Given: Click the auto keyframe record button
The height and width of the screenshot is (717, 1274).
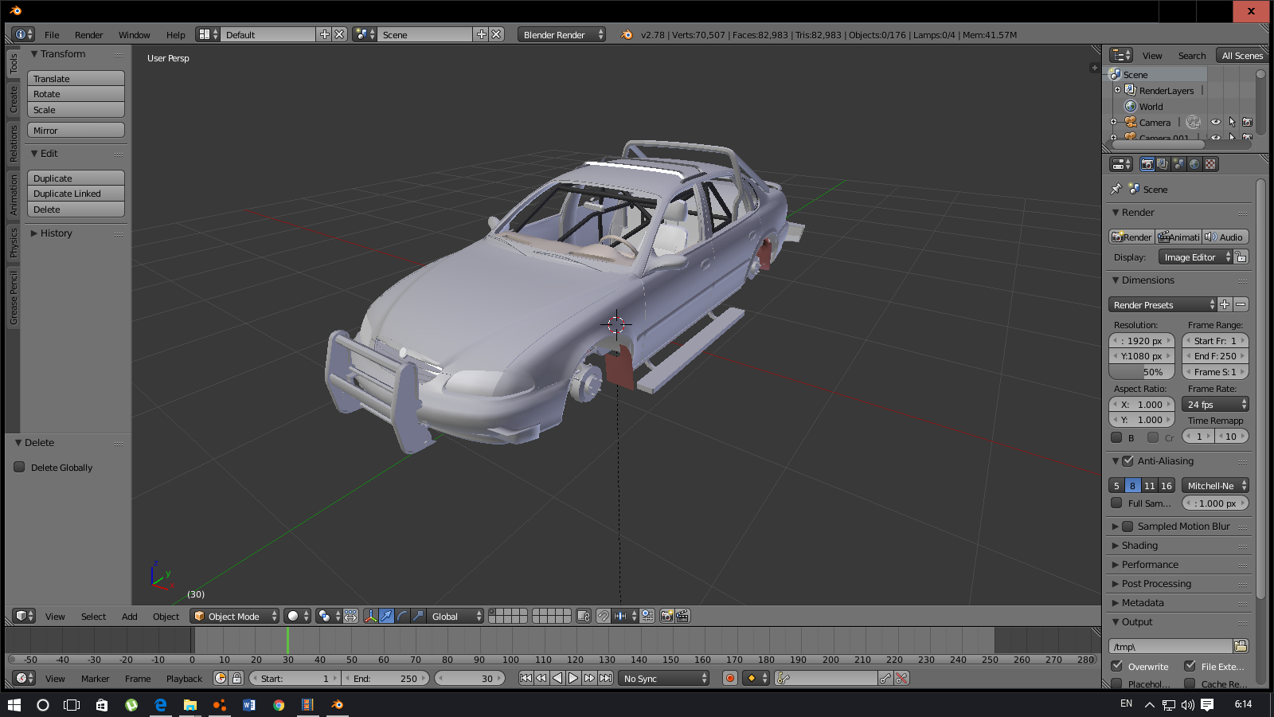Looking at the screenshot, I should [729, 678].
